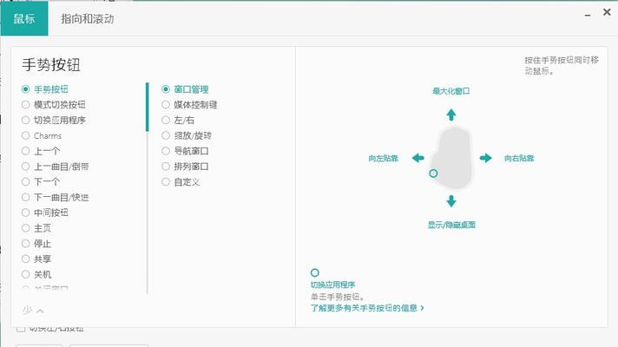Click the action list scrollbar thumb
The width and height of the screenshot is (618, 347).
pyautogui.click(x=147, y=107)
